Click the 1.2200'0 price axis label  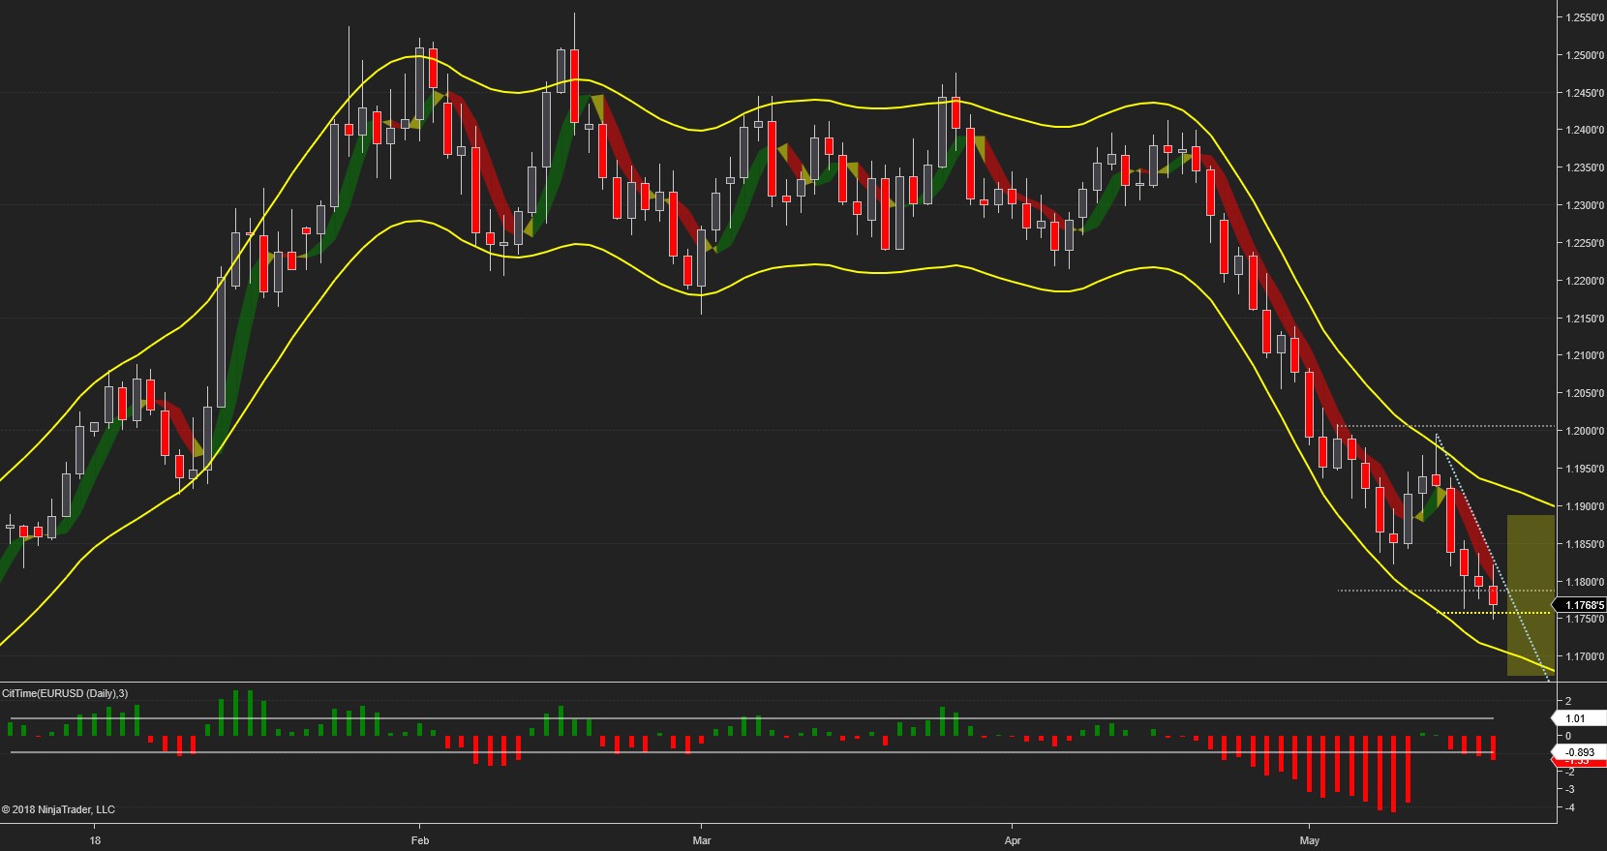pyautogui.click(x=1585, y=281)
